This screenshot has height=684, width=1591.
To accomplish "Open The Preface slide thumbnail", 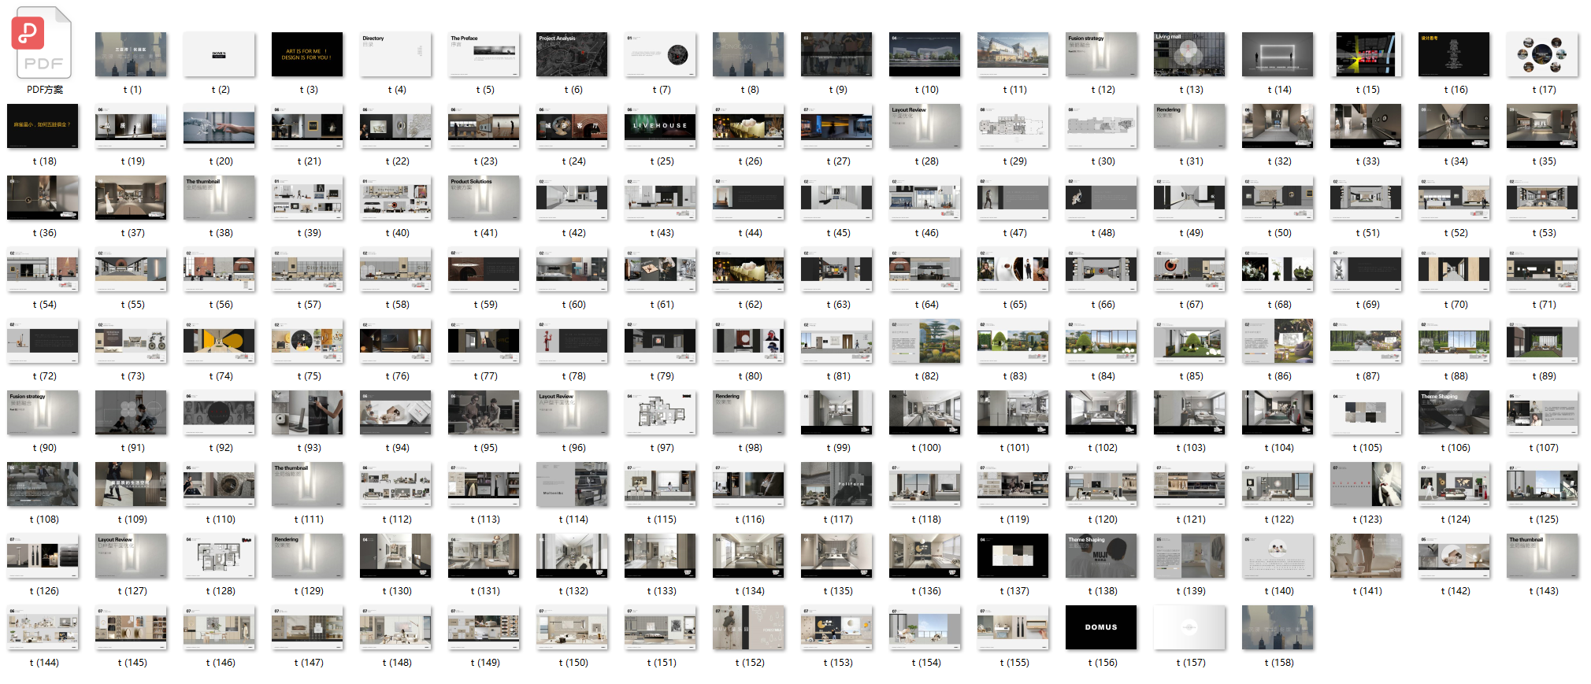I will click(x=484, y=54).
